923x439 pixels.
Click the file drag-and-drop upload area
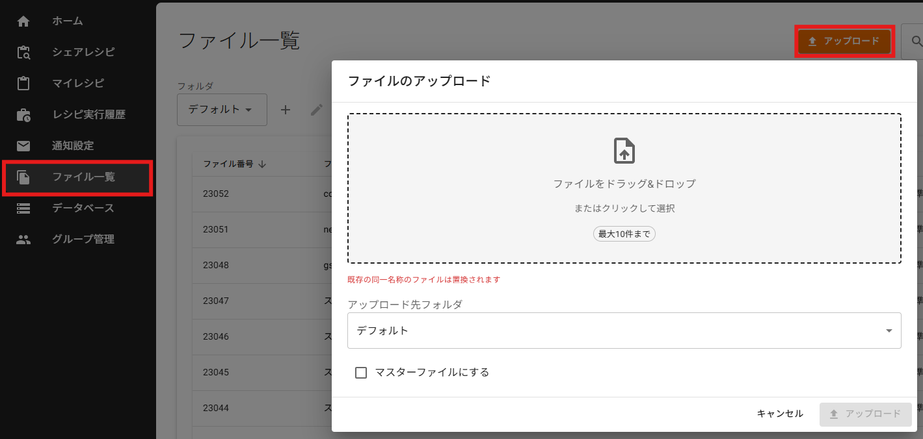coord(624,188)
